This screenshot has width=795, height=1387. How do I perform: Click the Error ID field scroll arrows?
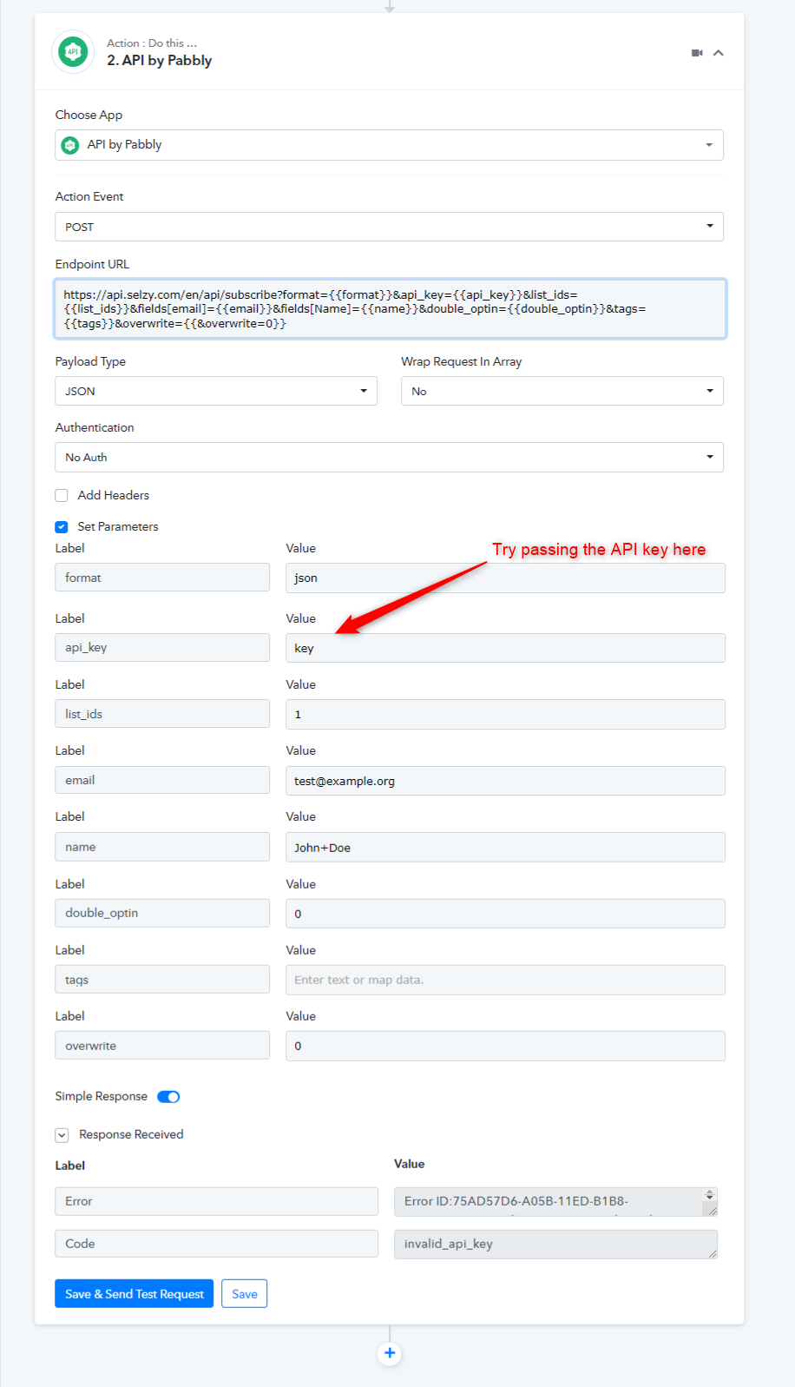click(x=709, y=1195)
